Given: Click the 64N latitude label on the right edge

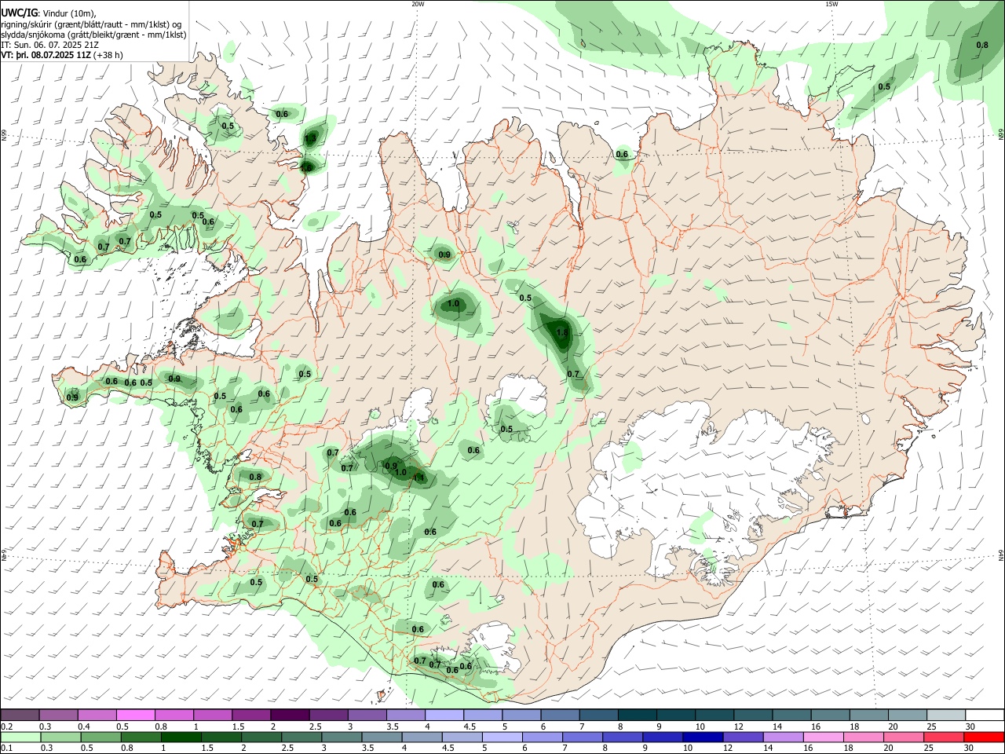Looking at the screenshot, I should point(1001,555).
